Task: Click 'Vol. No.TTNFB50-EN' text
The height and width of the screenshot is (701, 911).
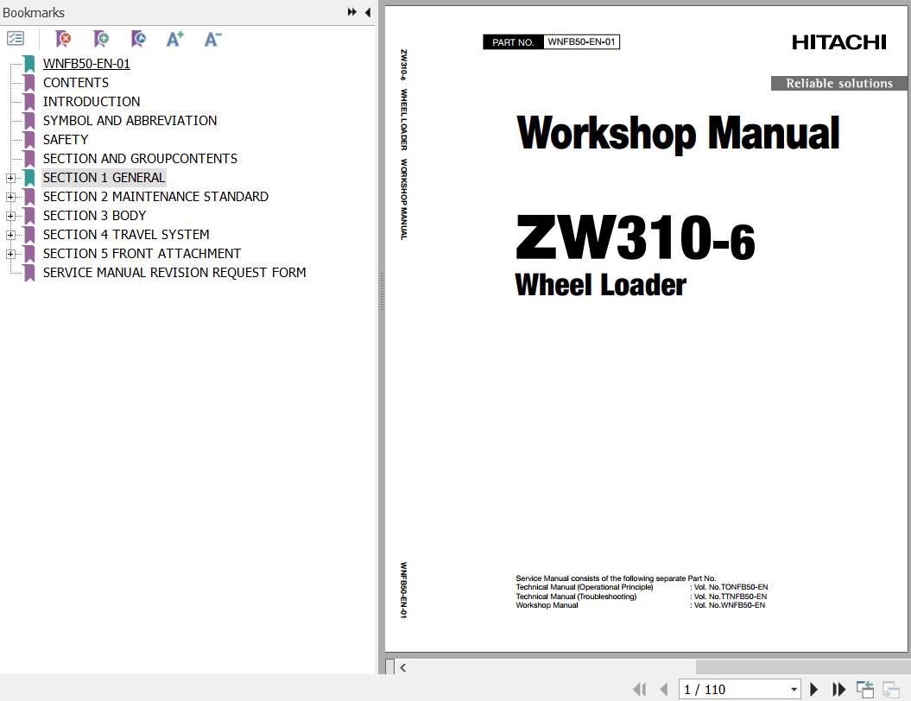Action: click(x=731, y=597)
